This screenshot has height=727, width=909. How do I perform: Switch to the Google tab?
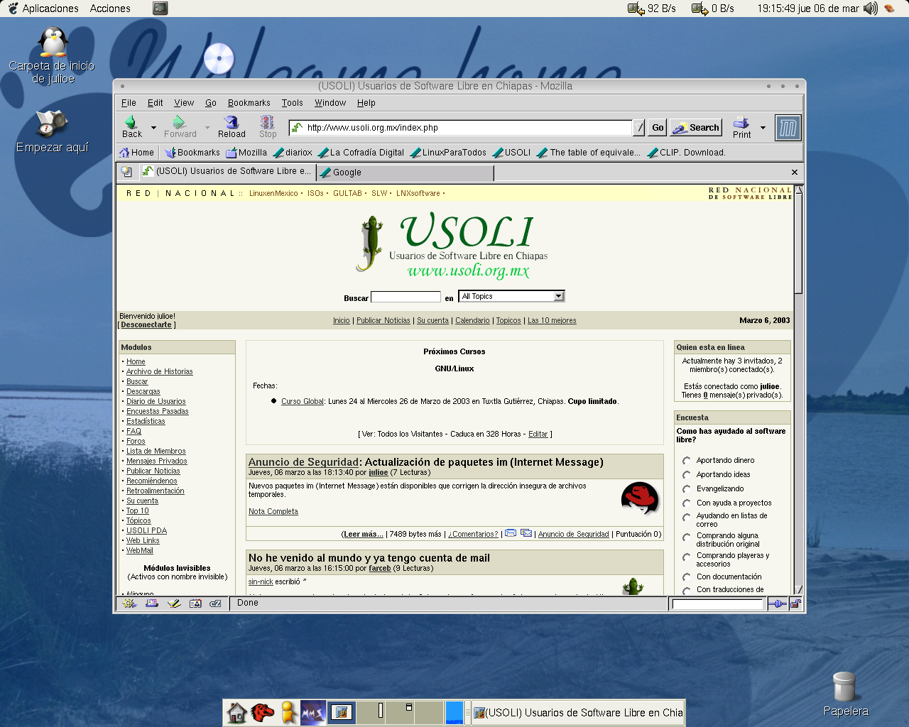pyautogui.click(x=405, y=173)
